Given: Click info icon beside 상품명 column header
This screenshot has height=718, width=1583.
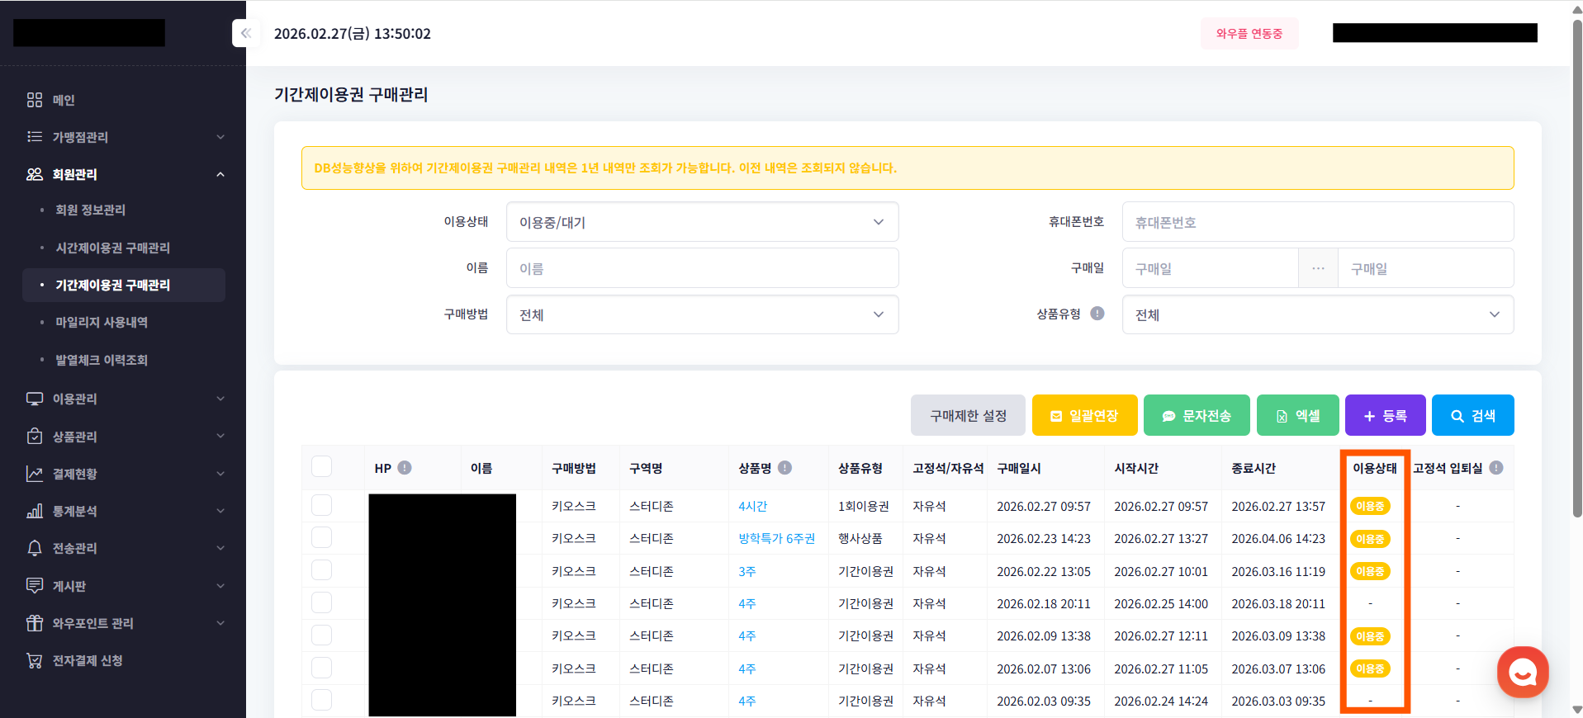Looking at the screenshot, I should pos(784,468).
